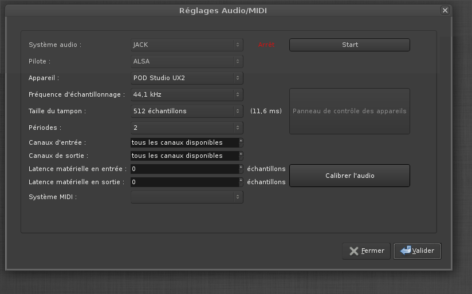The height and width of the screenshot is (294, 472).
Task: Click the Valider button
Action: pos(417,251)
